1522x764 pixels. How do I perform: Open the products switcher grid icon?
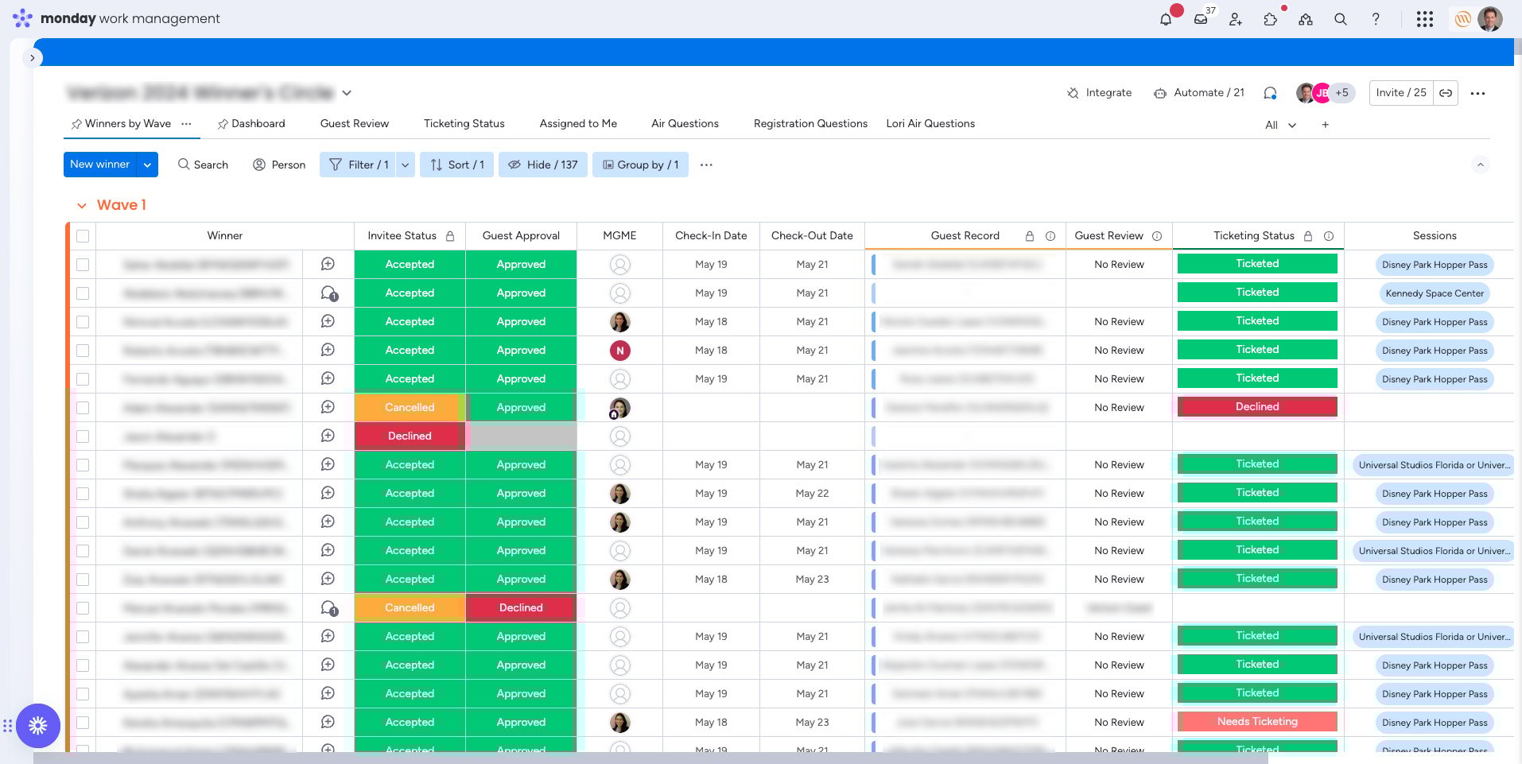[1424, 19]
